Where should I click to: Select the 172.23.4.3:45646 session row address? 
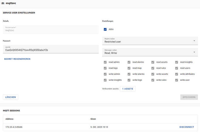(x=14, y=127)
